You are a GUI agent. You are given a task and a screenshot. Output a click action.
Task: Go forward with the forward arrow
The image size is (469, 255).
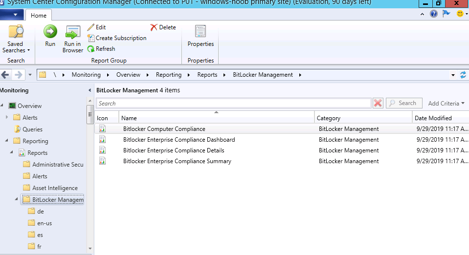click(18, 75)
